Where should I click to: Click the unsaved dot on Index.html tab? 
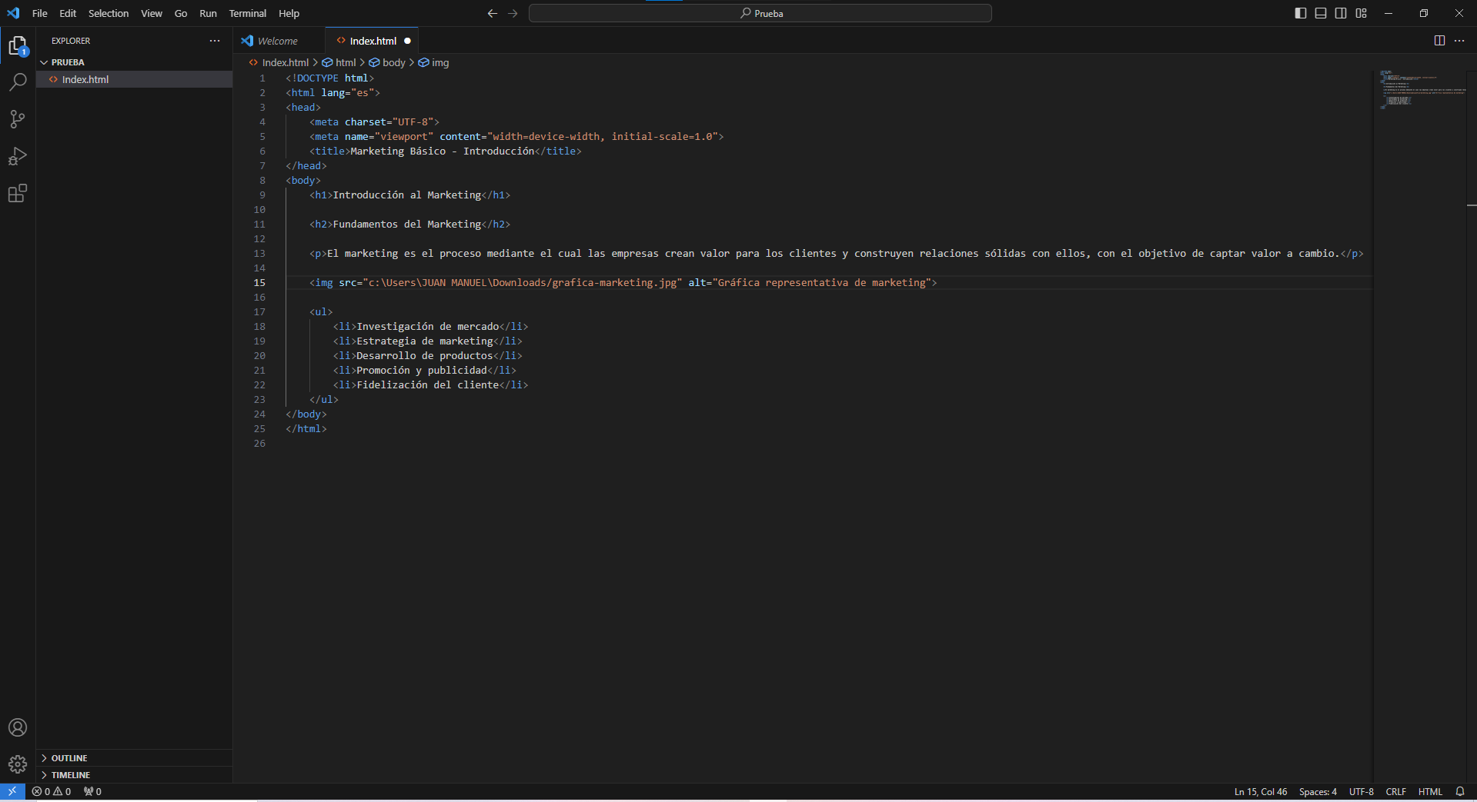[407, 41]
